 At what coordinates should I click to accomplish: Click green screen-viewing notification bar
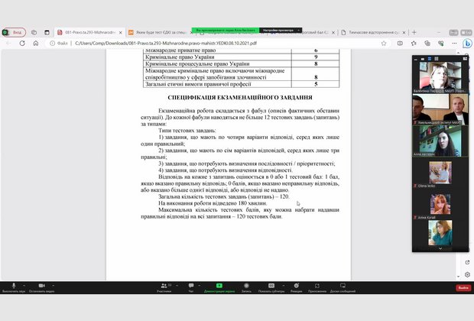click(x=226, y=31)
